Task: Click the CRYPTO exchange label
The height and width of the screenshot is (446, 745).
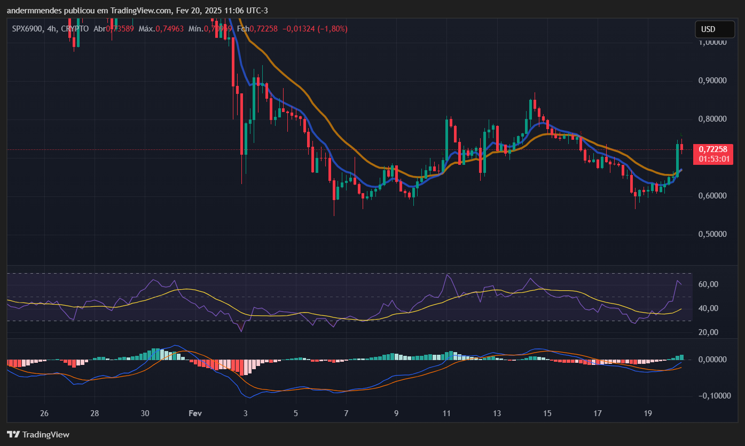Action: [74, 29]
